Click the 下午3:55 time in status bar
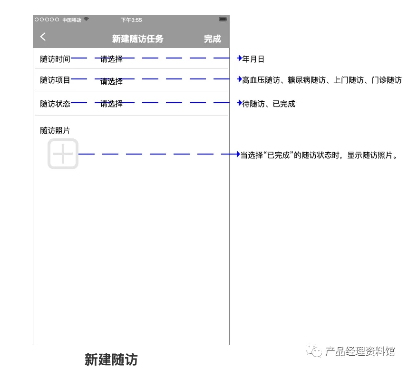This screenshot has width=408, height=369. coord(131,20)
